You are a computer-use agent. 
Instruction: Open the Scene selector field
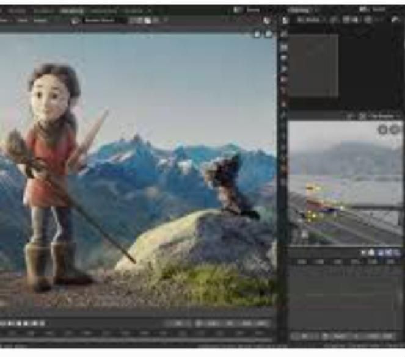(249, 10)
